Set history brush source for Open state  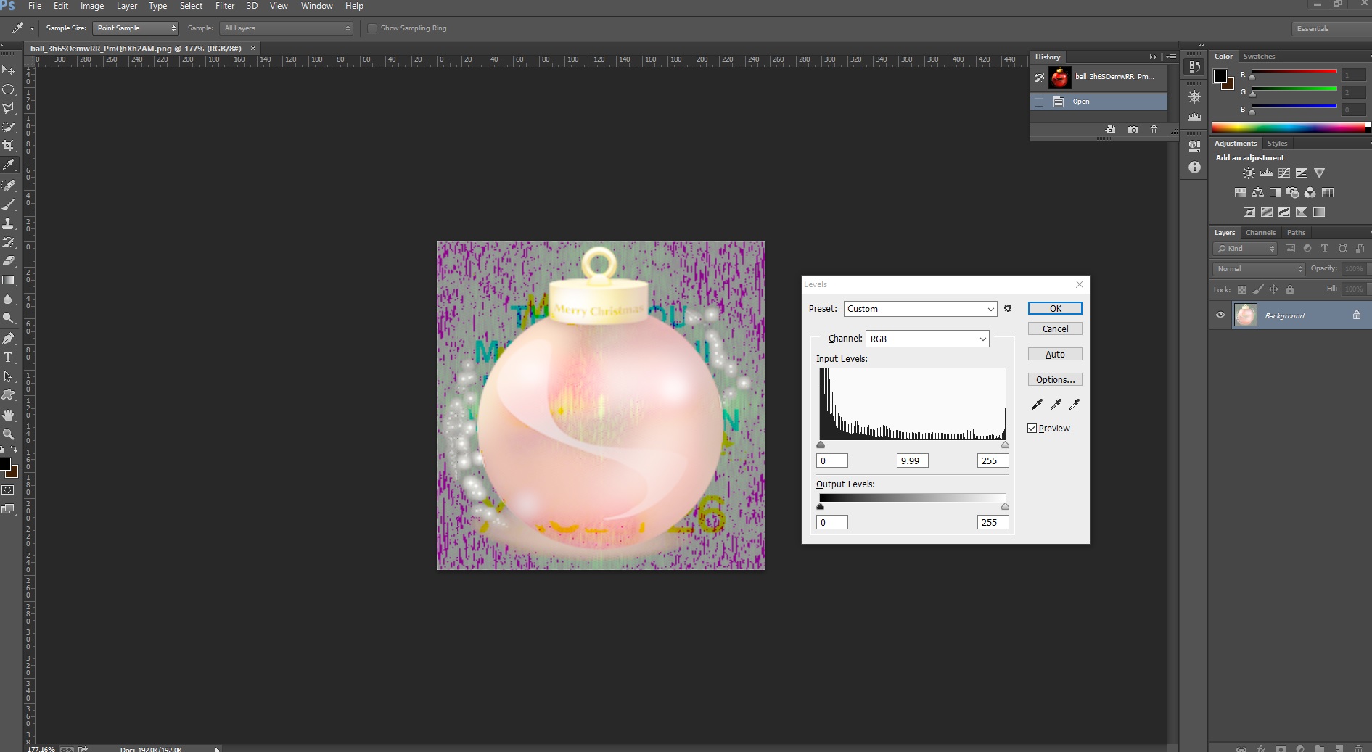pos(1039,102)
